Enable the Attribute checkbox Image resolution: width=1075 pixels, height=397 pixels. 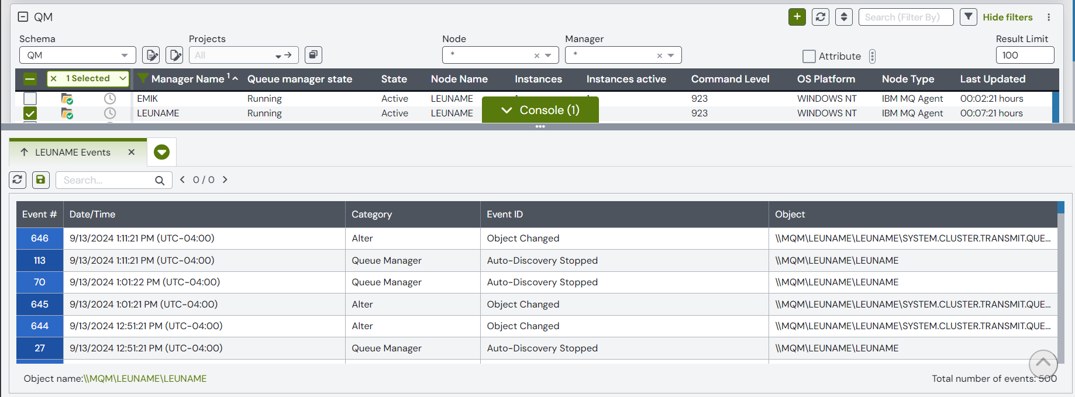tap(809, 56)
